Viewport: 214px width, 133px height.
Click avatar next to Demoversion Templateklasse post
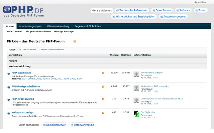click(136, 100)
